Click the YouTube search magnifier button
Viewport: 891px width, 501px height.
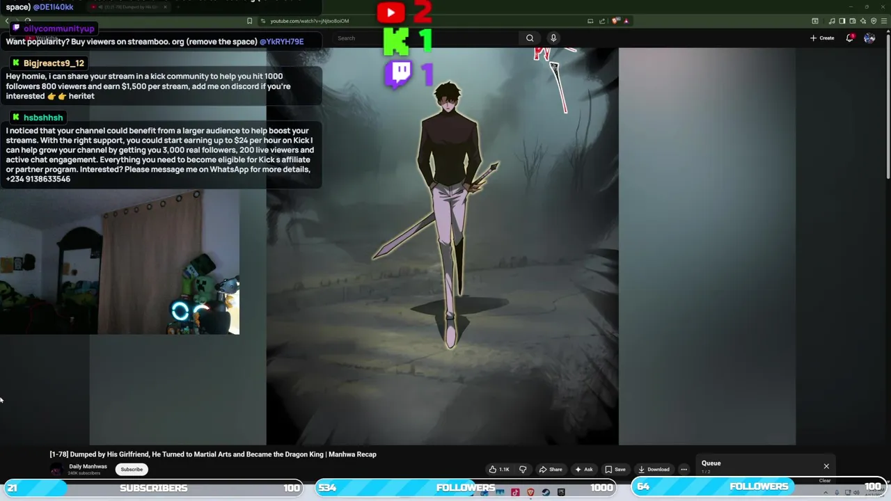(x=530, y=38)
